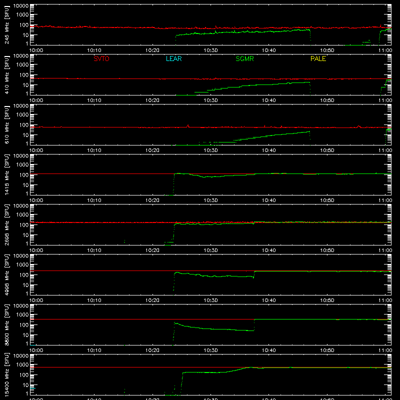Select the 245 MHz [SFU] axis title

[7, 24]
